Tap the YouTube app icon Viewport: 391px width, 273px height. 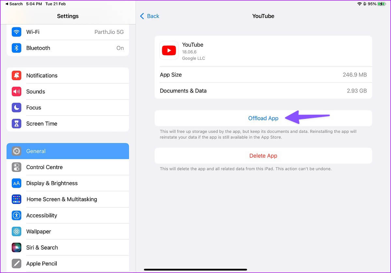point(169,50)
